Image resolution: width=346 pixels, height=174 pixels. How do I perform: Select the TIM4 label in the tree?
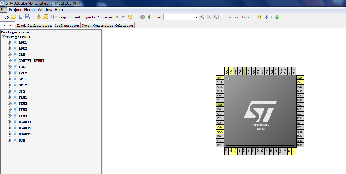click(x=23, y=115)
